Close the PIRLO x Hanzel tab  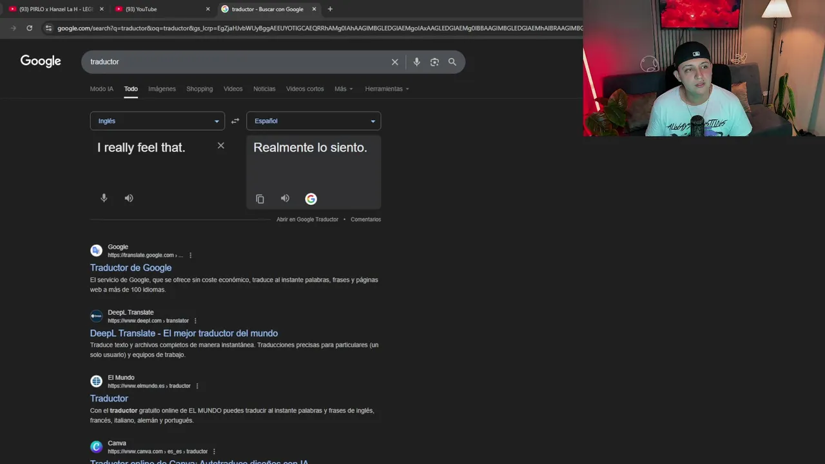click(101, 9)
